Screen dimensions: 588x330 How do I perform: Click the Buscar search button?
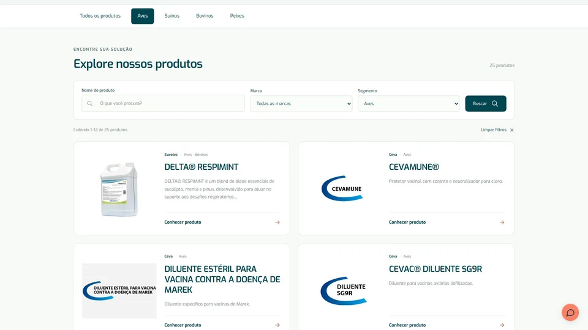coord(486,104)
